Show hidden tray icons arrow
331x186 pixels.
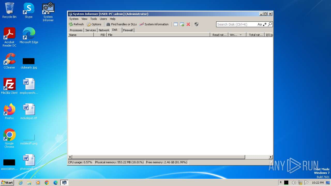point(281,182)
